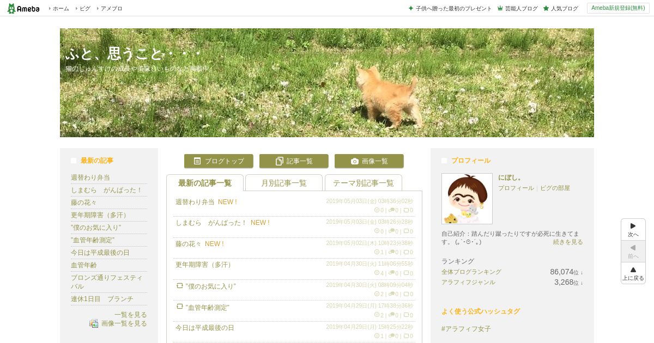Select the 最新の記事一覧 tab
Image resolution: width=654 pixels, height=343 pixels.
(205, 183)
